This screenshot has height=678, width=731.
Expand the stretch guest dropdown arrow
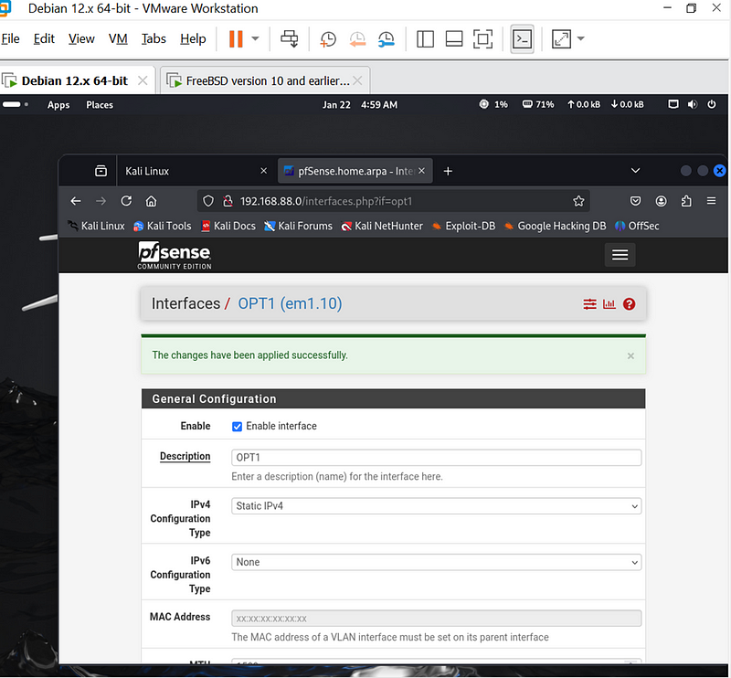point(581,38)
